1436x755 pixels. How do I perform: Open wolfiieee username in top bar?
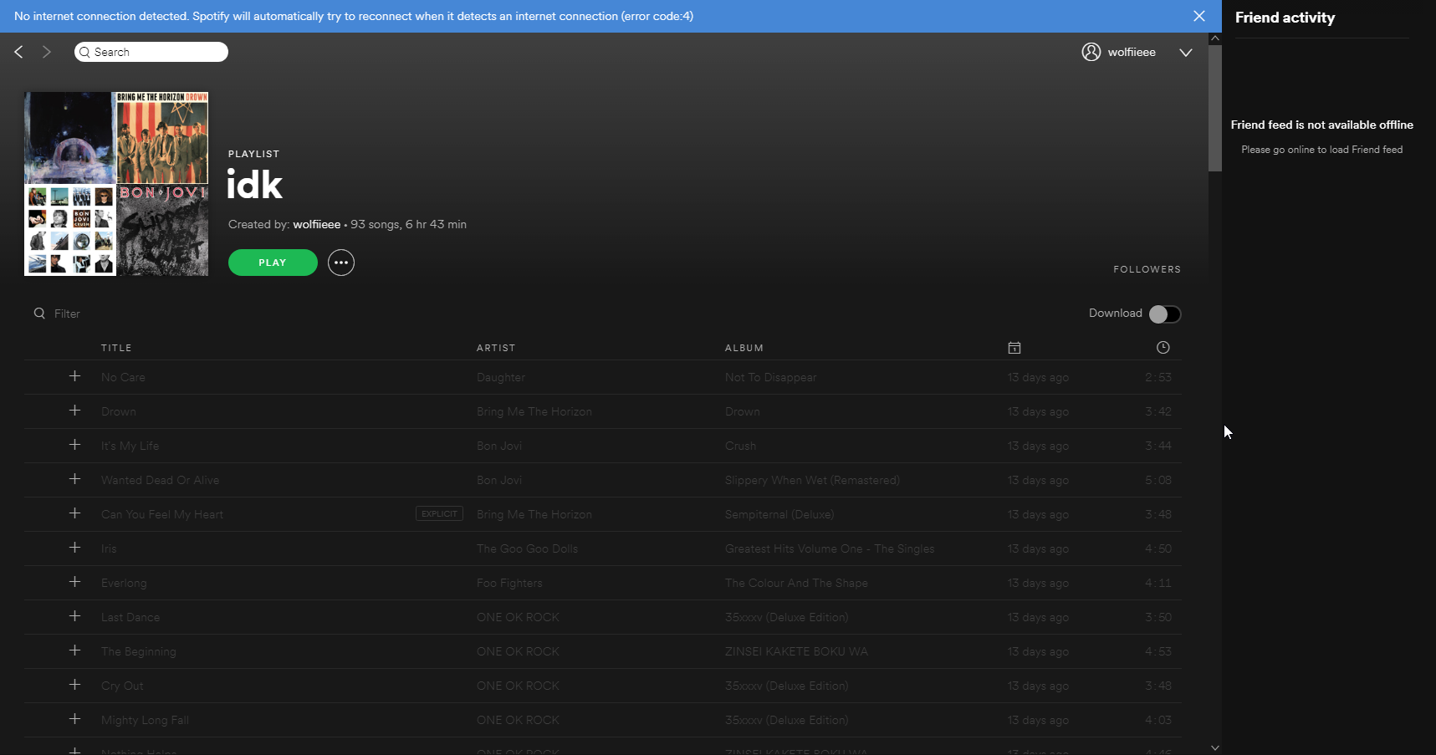(1132, 52)
